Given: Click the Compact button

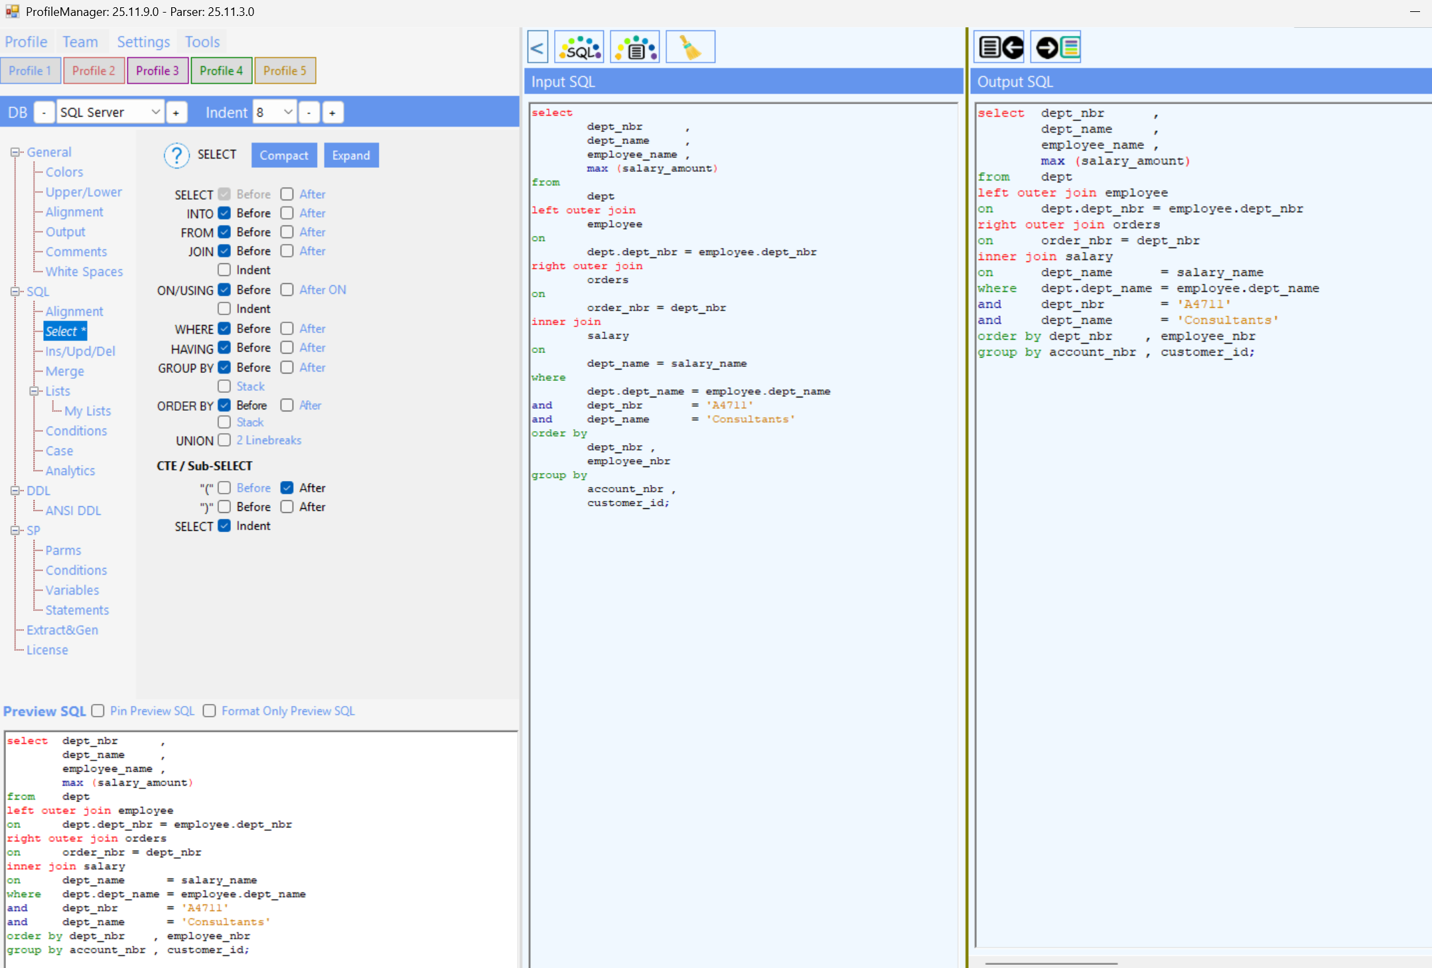Looking at the screenshot, I should (283, 155).
